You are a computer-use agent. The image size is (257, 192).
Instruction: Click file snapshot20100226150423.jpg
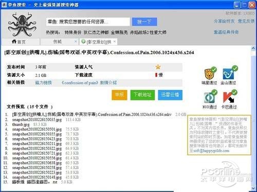(x=37, y=139)
